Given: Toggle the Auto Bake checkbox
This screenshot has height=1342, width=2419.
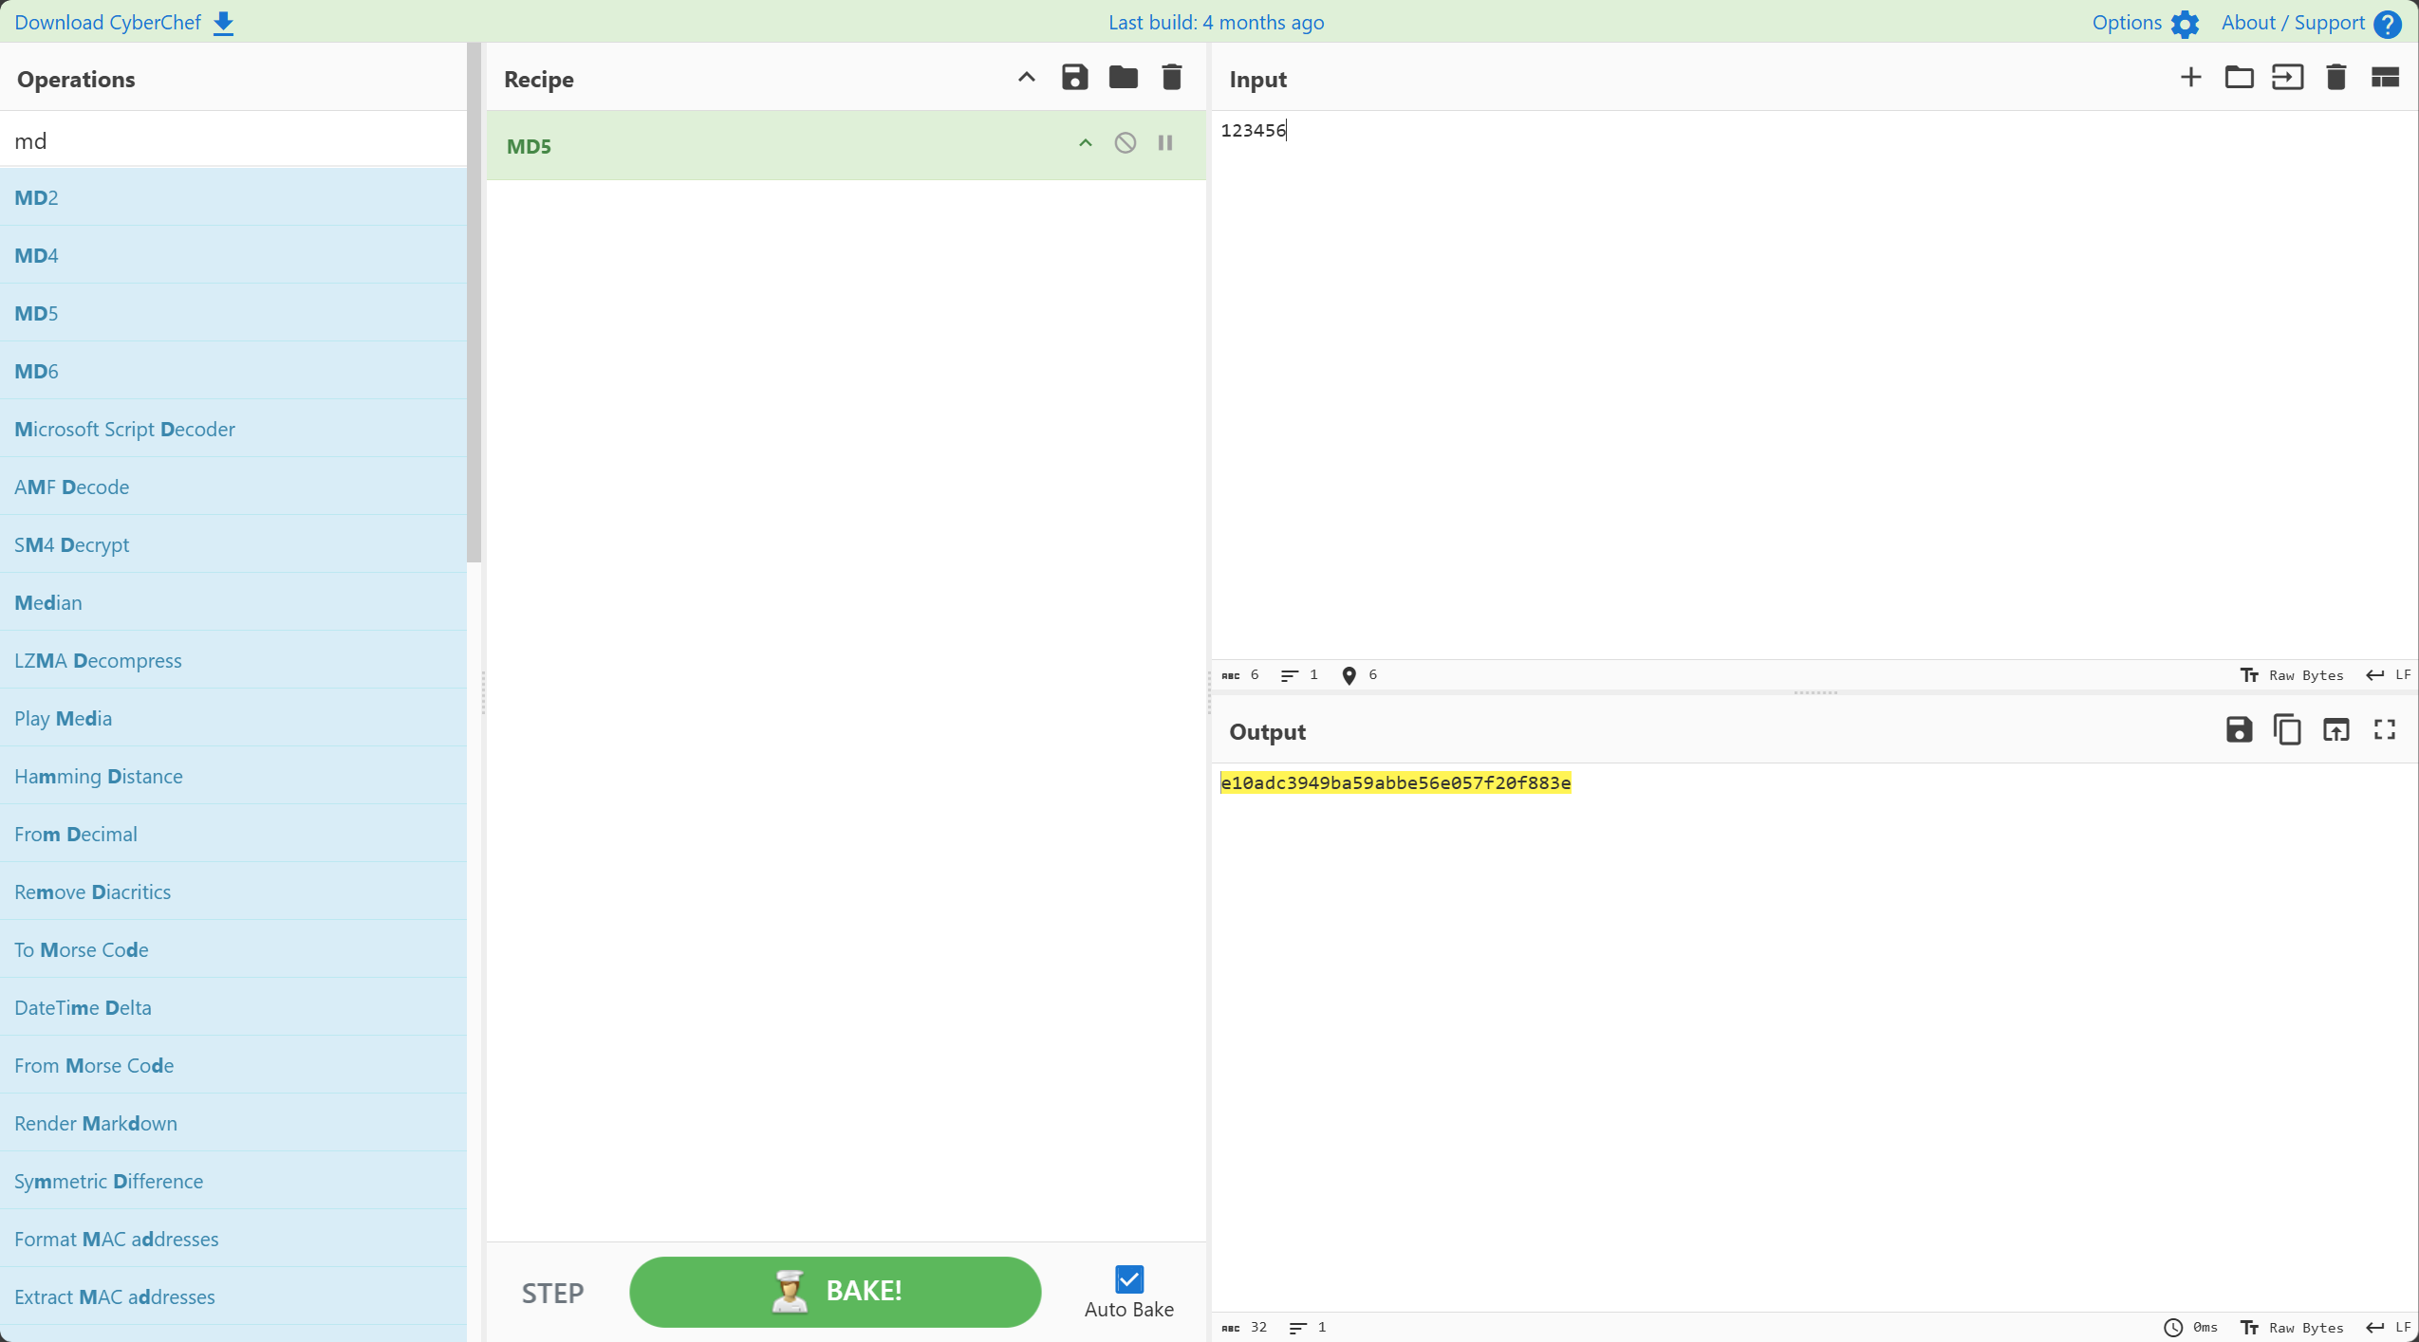Looking at the screenshot, I should (x=1129, y=1279).
